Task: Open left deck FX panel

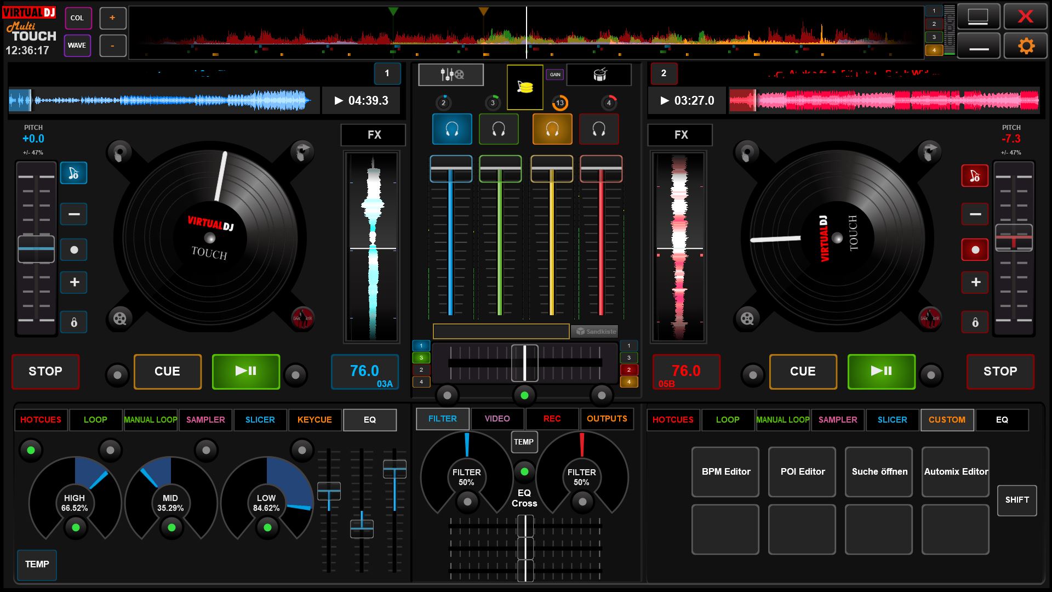Action: click(x=374, y=135)
